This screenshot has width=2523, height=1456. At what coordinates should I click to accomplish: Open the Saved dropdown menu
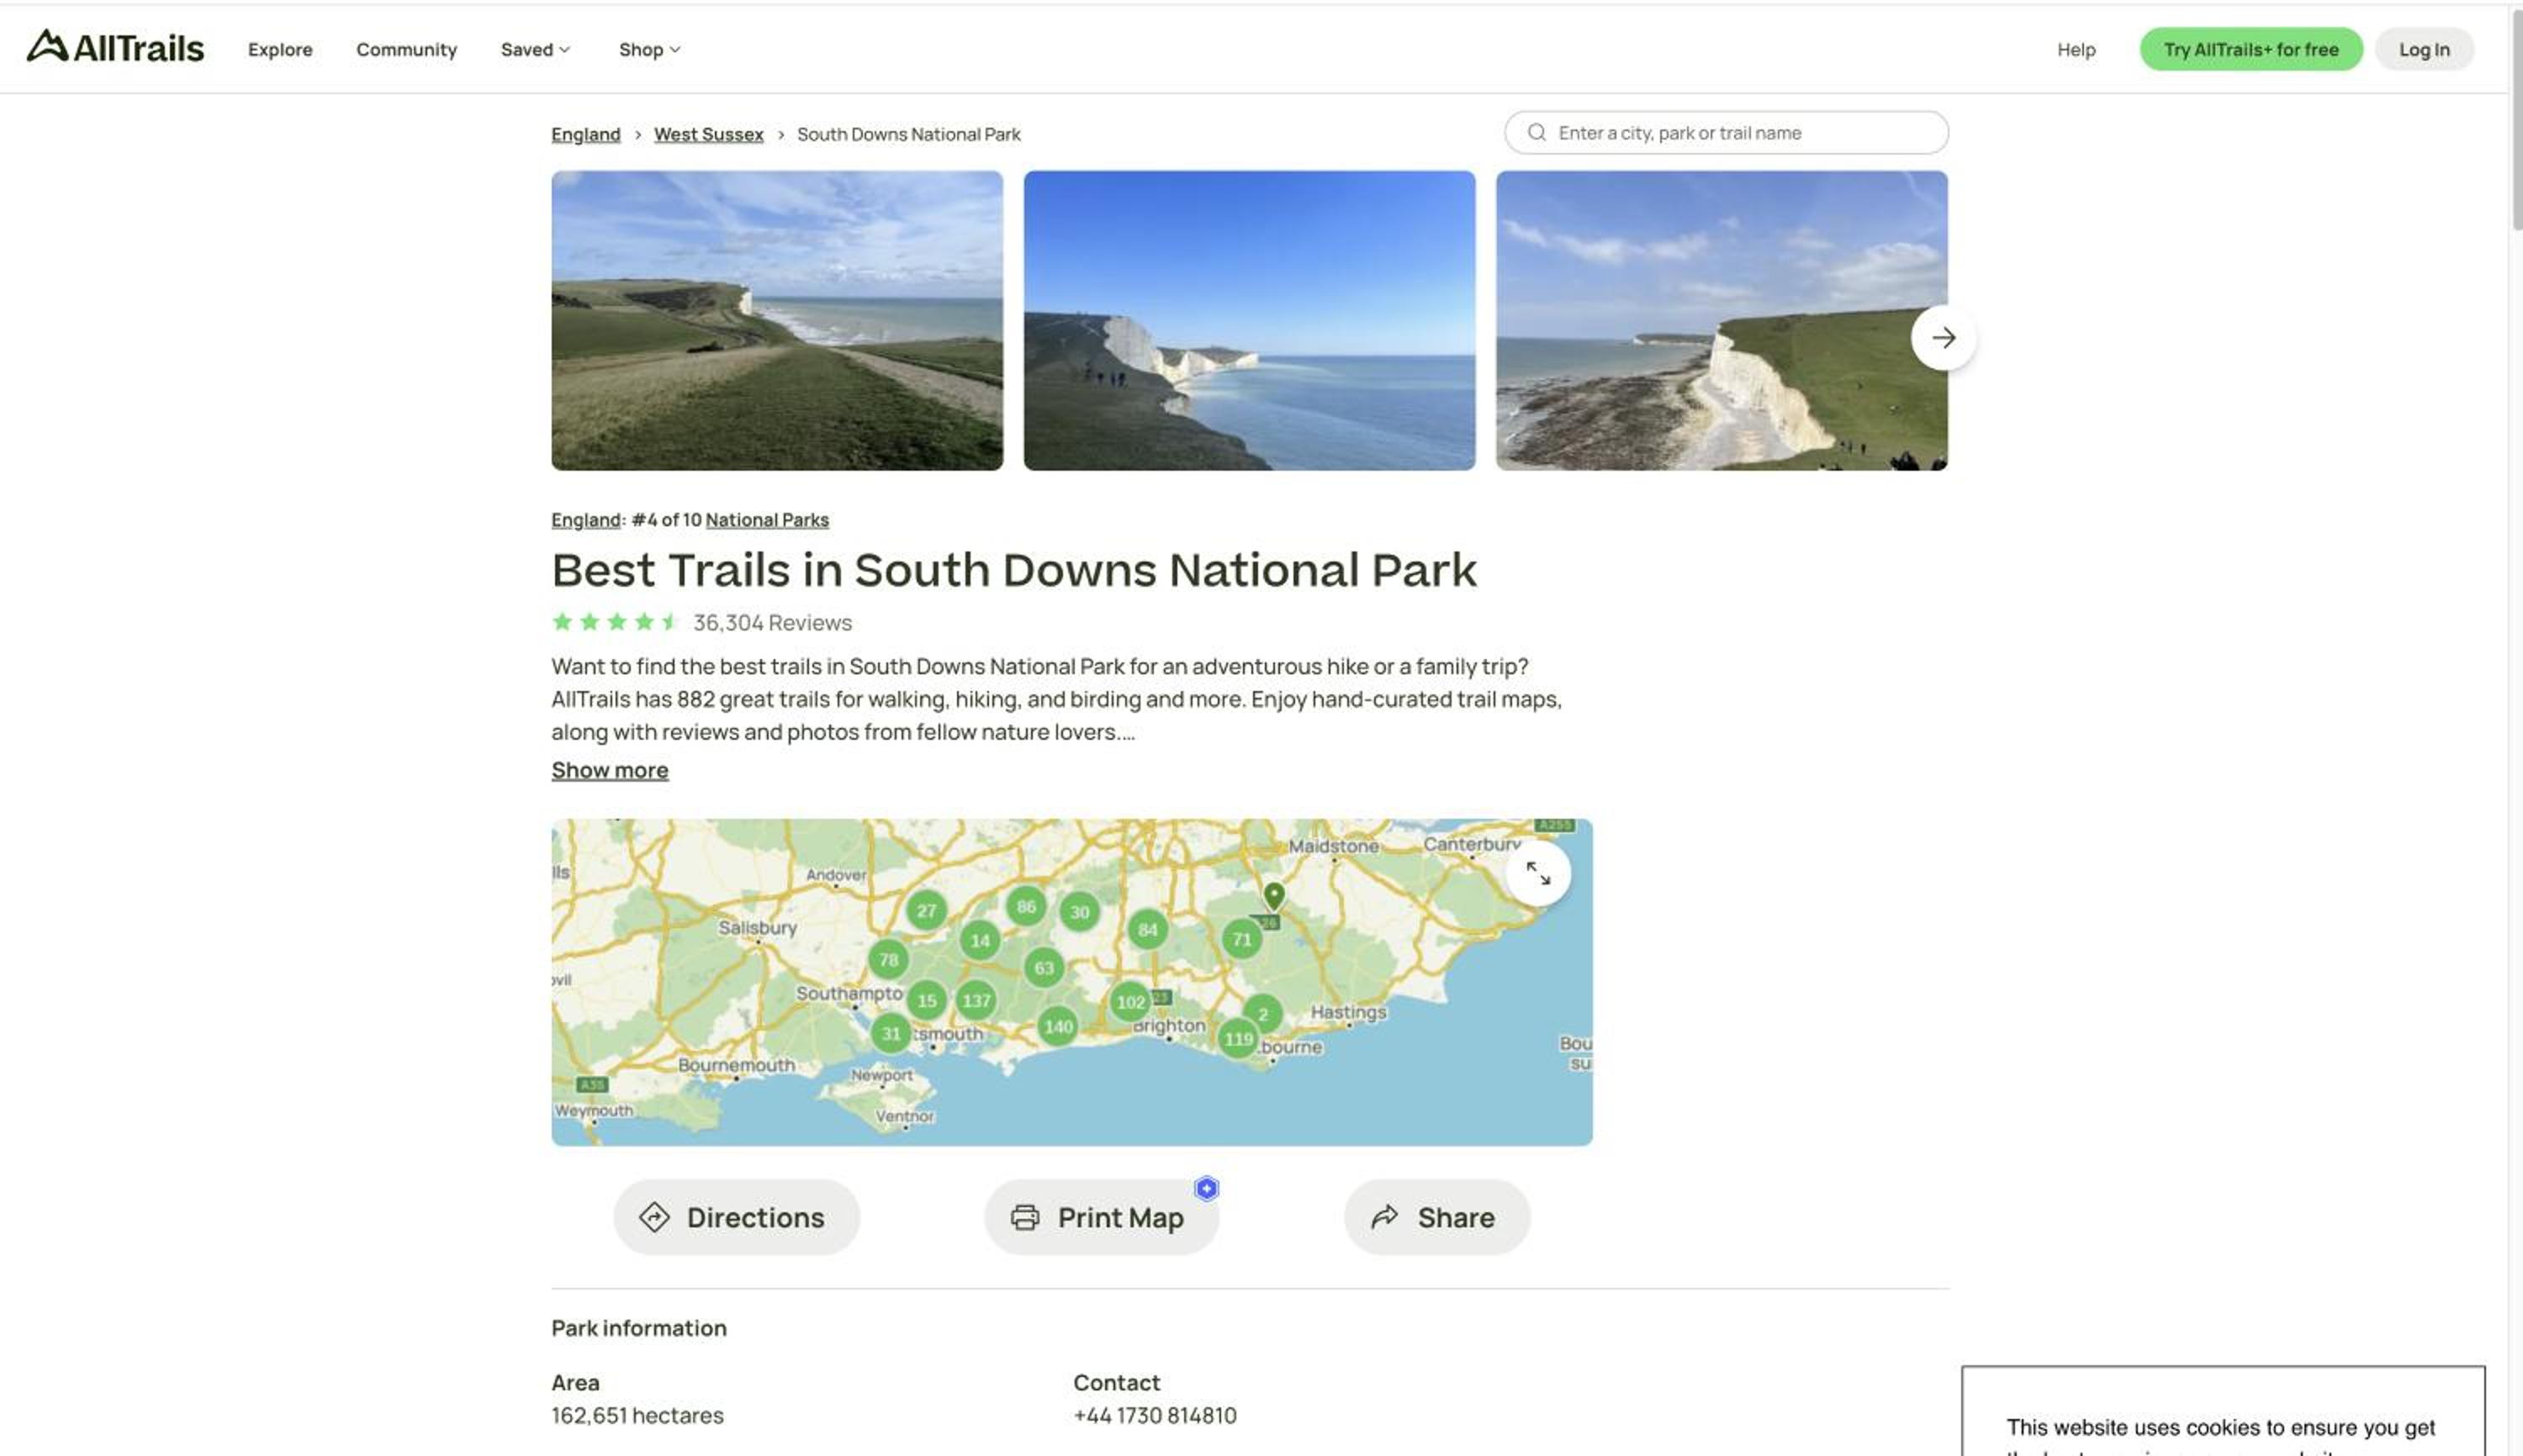(535, 49)
